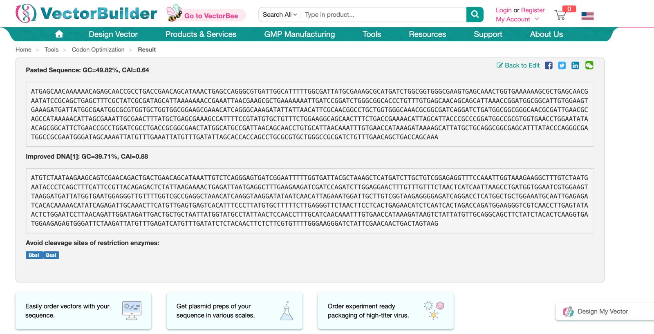This screenshot has width=654, height=334.
Task: Share result on WeChat
Action: [x=589, y=65]
